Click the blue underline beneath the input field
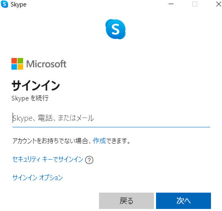The width and height of the screenshot is (222, 211). point(111,127)
